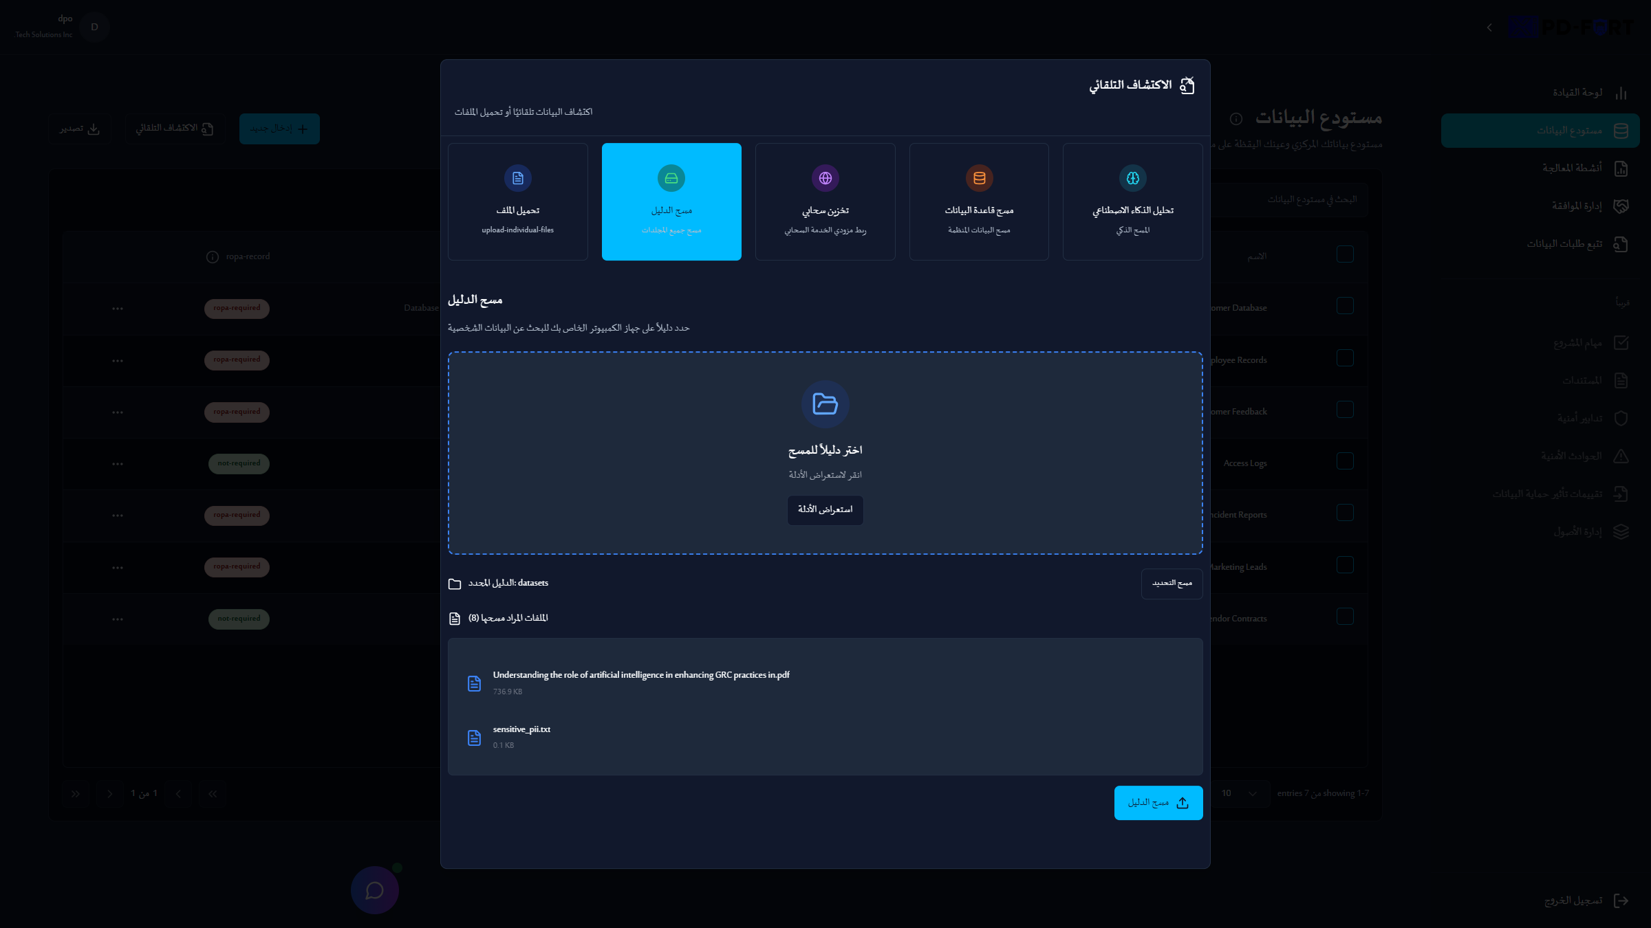Open the ropa-required row actions ellipsis menu

click(x=118, y=308)
